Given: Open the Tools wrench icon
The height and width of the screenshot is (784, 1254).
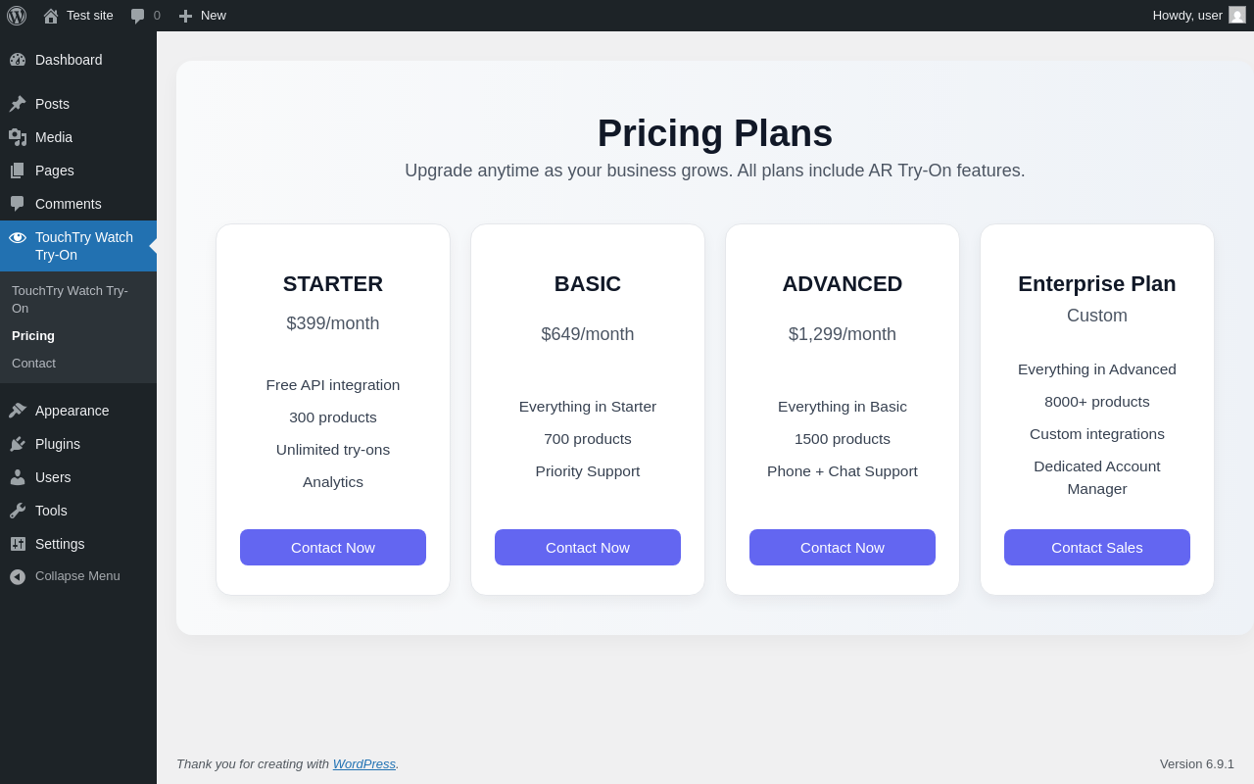Looking at the screenshot, I should (18, 511).
